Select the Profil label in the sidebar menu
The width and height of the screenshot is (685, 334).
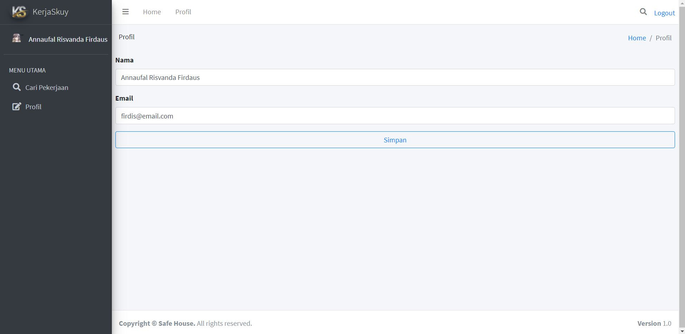[x=33, y=107]
